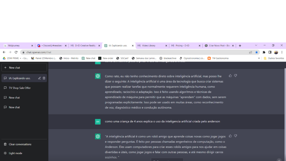The height and width of the screenshot is (161, 286).
Task: Switch to Light mode
Action: 24,153
